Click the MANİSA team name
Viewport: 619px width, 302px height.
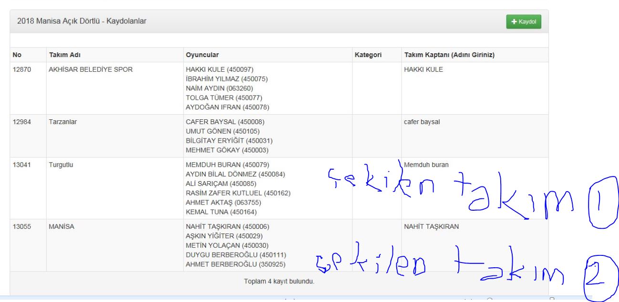(x=62, y=226)
